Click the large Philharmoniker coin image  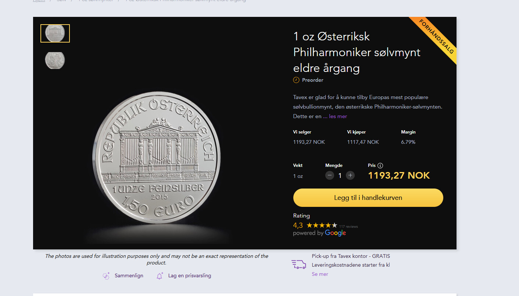[156, 158]
